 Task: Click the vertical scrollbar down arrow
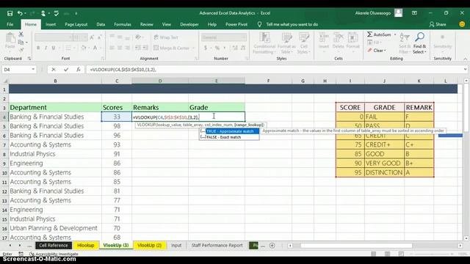pyautogui.click(x=466, y=238)
